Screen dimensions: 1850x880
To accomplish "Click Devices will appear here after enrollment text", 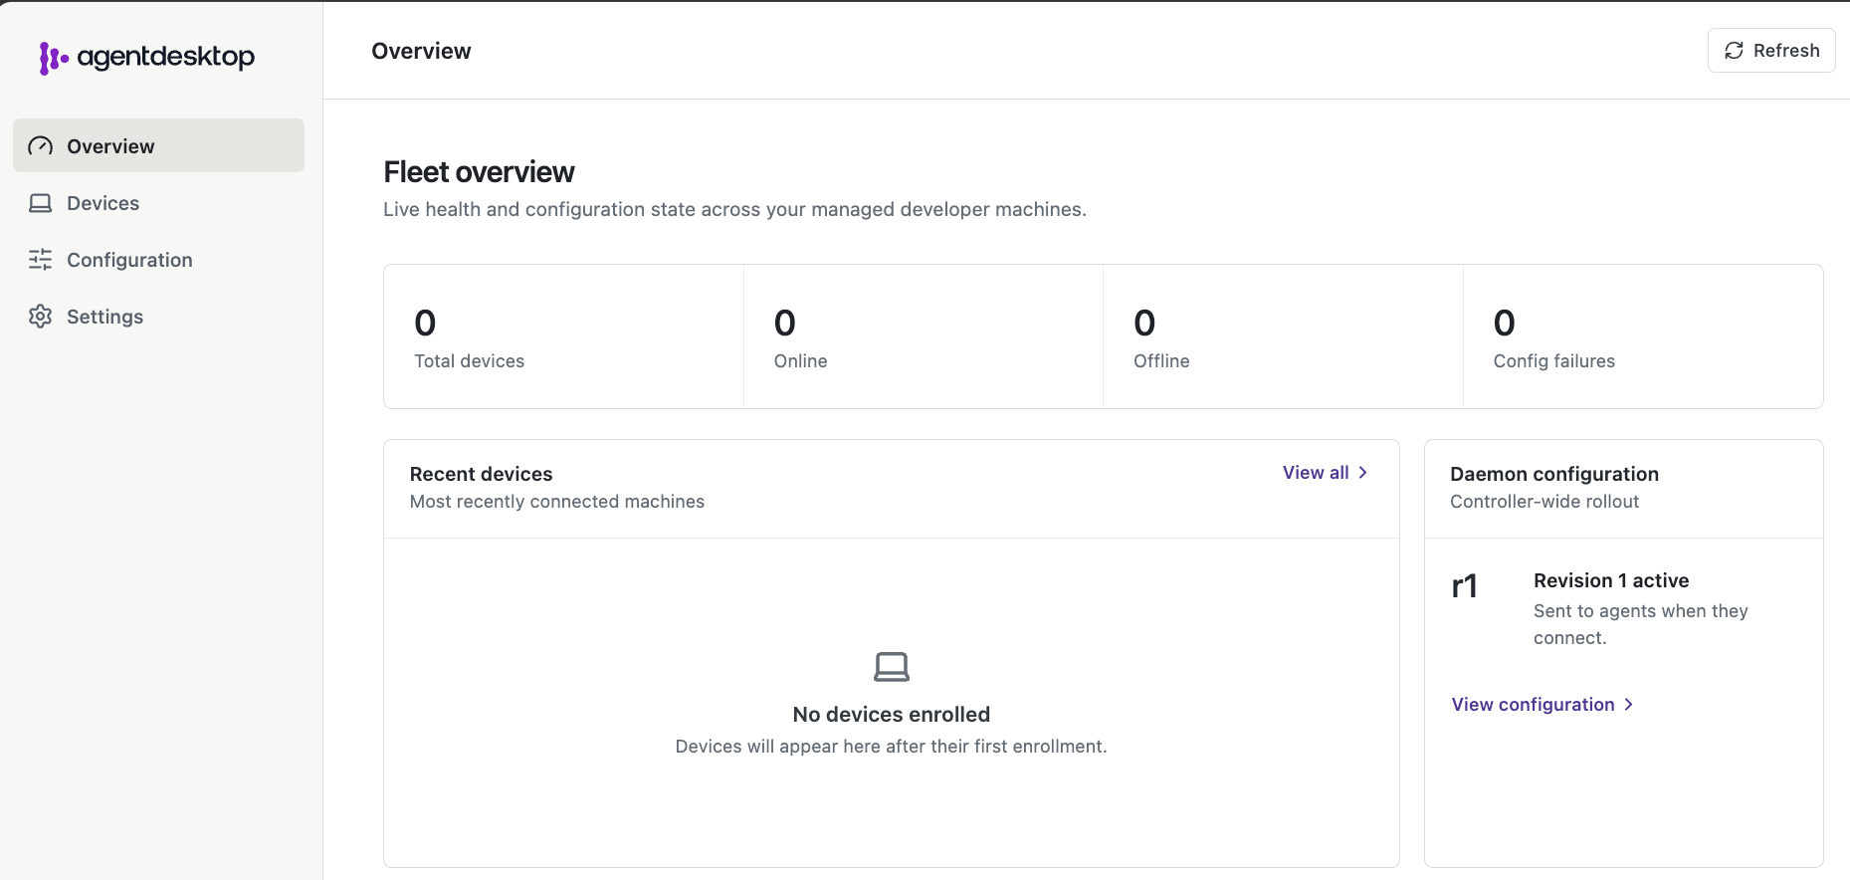I will click(x=892, y=747).
